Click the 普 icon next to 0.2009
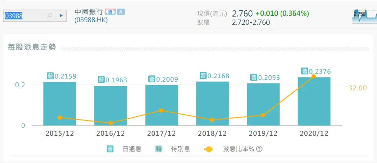 tap(152, 79)
